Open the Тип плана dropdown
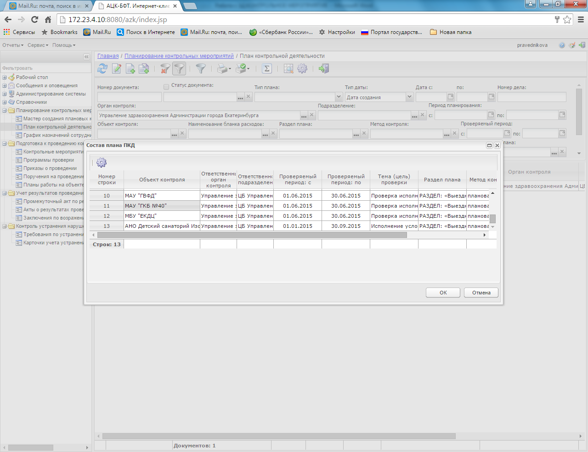 pyautogui.click(x=339, y=97)
